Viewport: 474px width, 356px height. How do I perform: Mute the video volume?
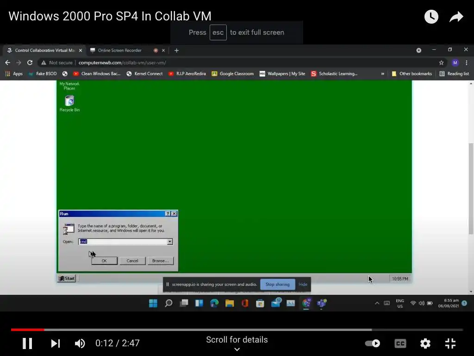pos(80,343)
